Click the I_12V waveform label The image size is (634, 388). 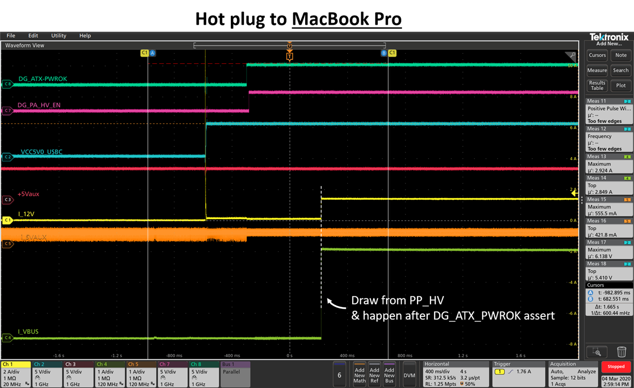pyautogui.click(x=26, y=213)
